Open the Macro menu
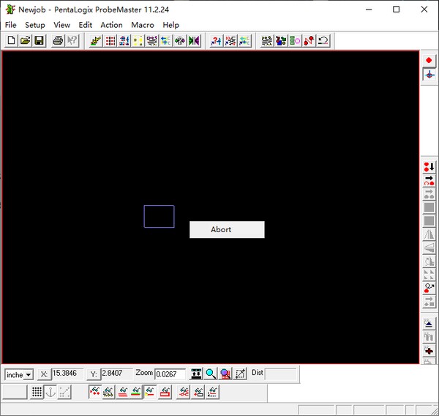Screen dimensions: 439x416 143,25
